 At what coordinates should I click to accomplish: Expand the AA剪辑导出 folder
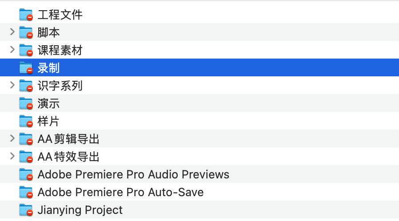pos(12,139)
